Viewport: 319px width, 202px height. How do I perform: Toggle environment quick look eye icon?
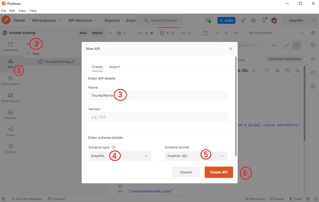[x=313, y=33]
